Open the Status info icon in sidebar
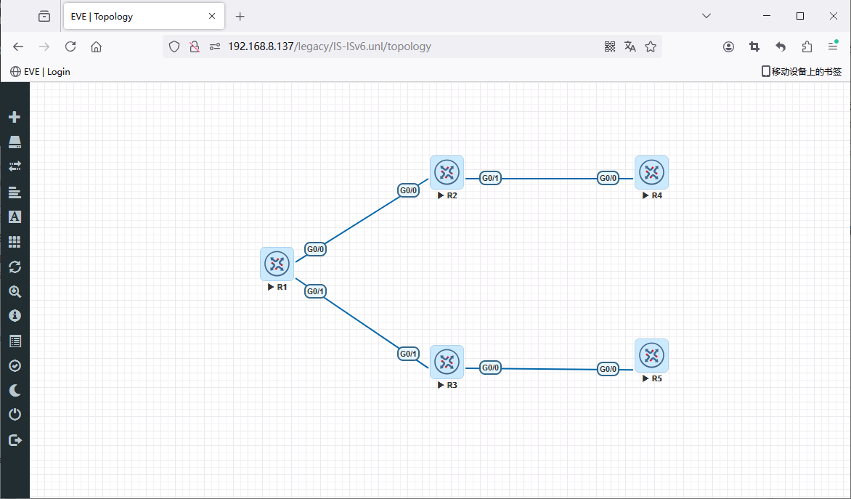This screenshot has width=851, height=499. click(15, 316)
